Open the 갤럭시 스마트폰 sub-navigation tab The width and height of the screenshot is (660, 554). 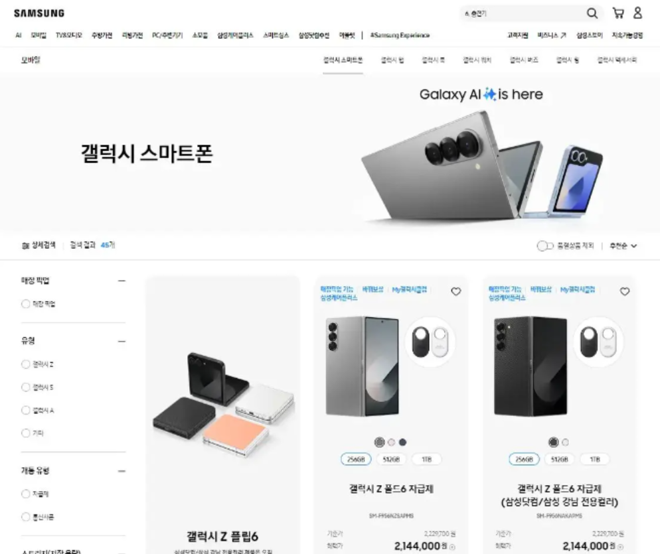(x=343, y=60)
